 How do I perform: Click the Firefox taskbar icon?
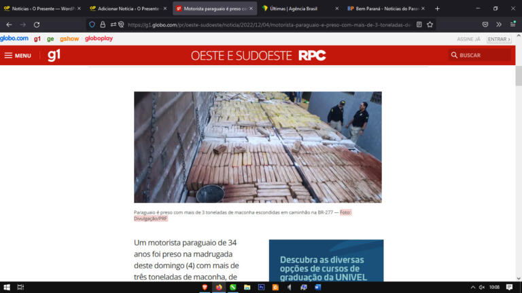pyautogui.click(x=219, y=288)
